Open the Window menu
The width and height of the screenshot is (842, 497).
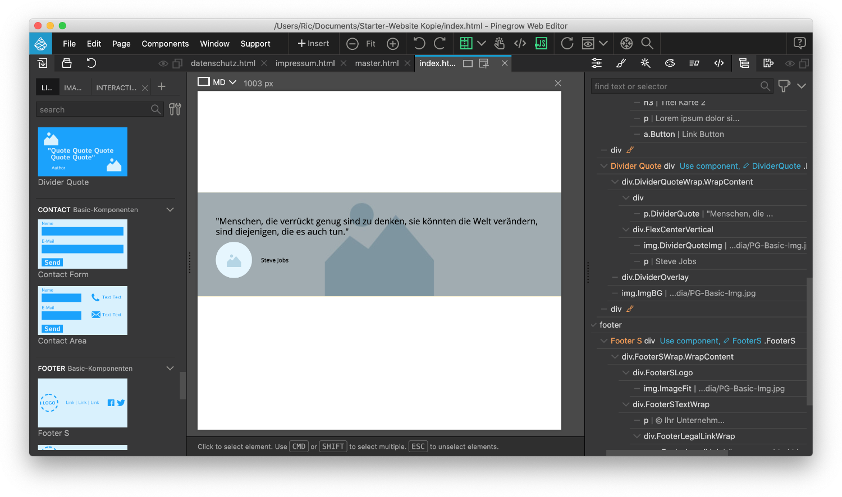(215, 43)
